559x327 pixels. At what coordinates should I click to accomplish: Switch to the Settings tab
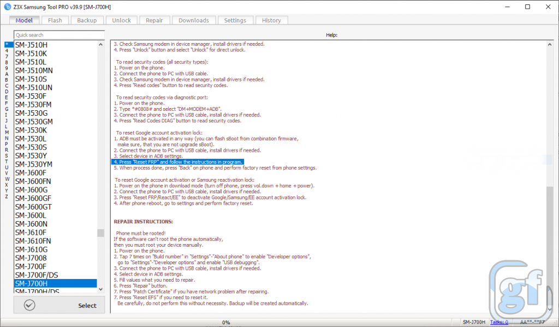(235, 20)
